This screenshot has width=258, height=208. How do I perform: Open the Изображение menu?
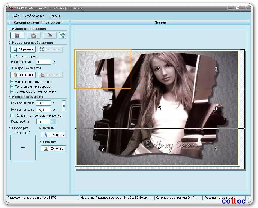click(x=34, y=16)
